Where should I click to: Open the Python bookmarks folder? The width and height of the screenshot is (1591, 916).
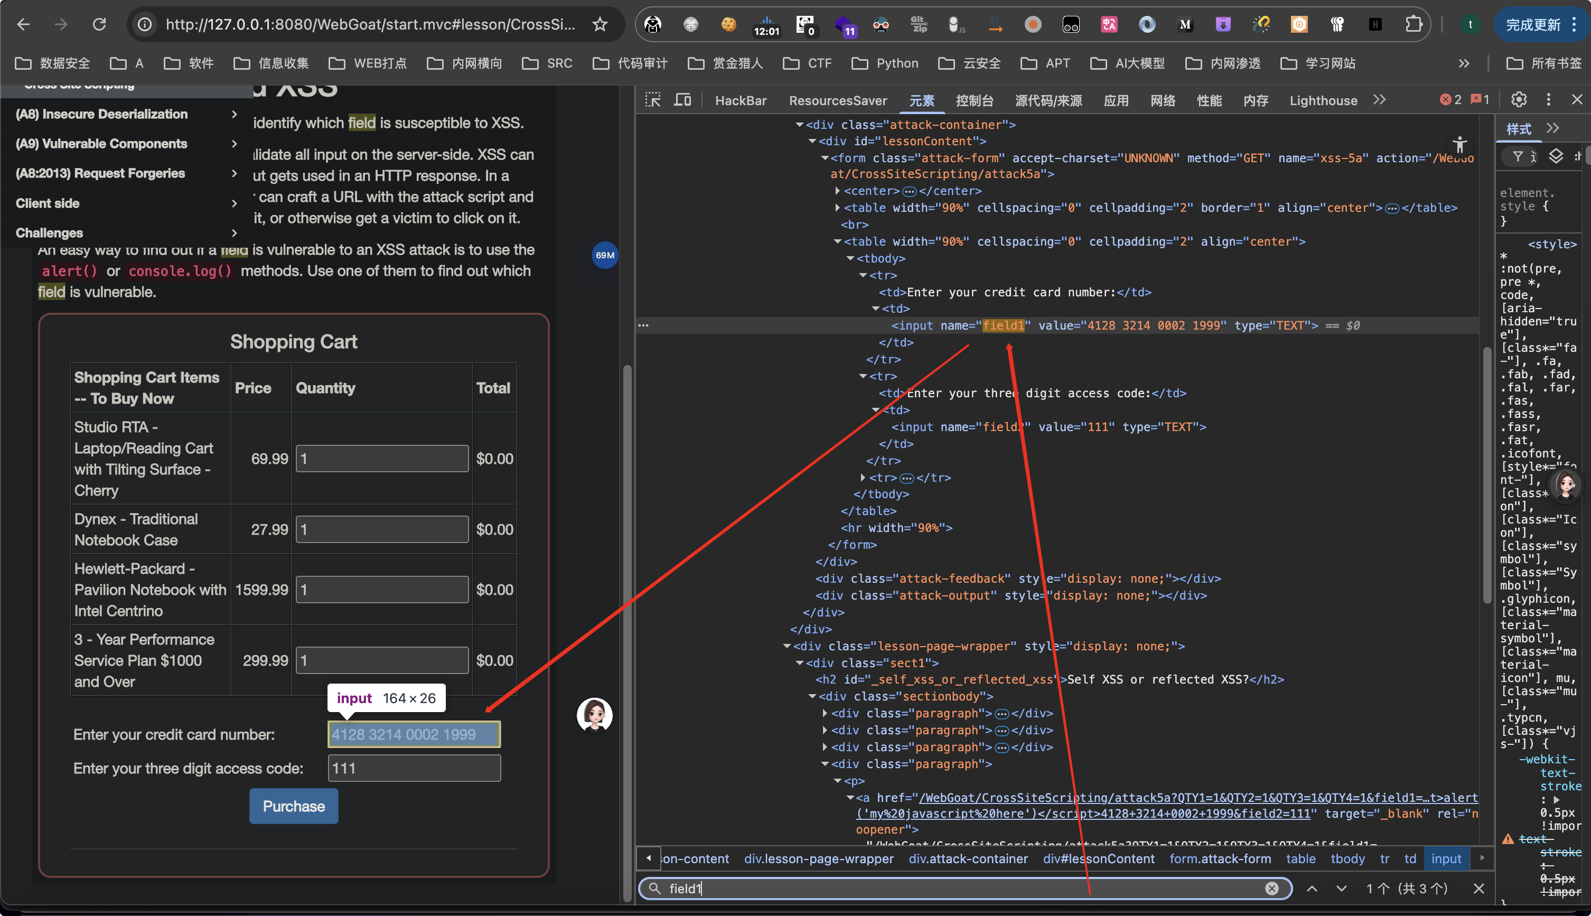click(885, 63)
